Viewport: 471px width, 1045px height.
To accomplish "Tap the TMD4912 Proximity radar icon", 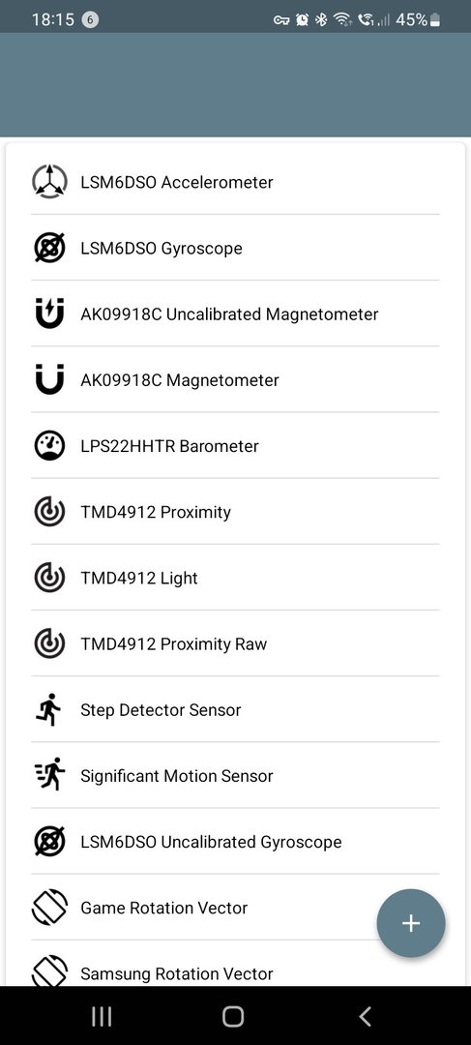I will tap(50, 512).
